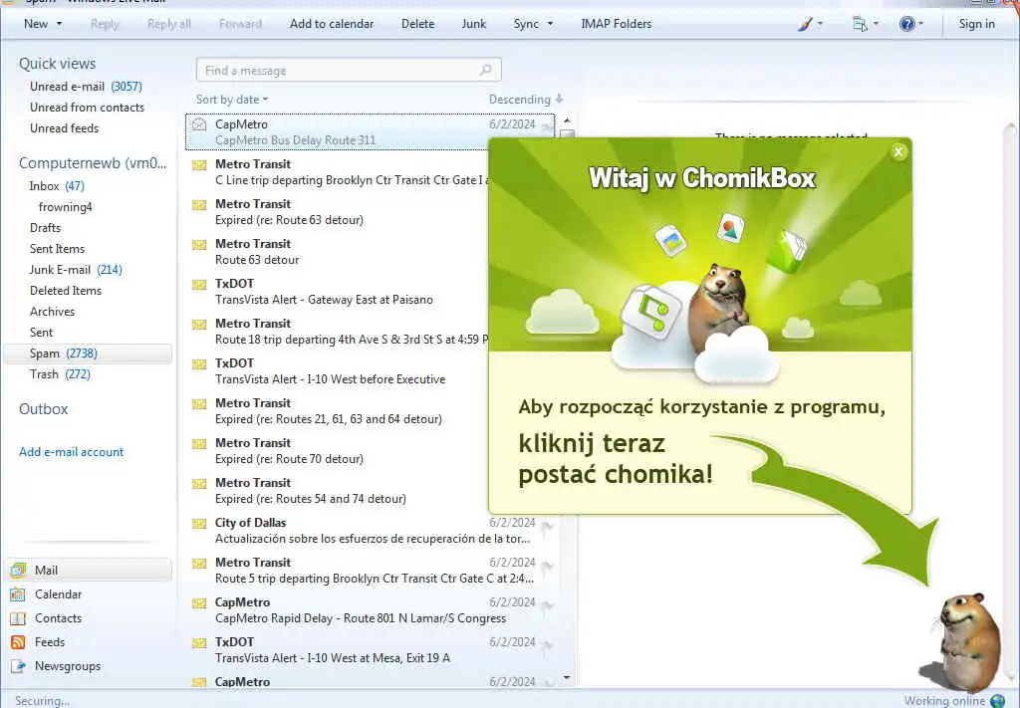Image resolution: width=1020 pixels, height=708 pixels.
Task: Click the Reply toolbar button
Action: pos(105,24)
